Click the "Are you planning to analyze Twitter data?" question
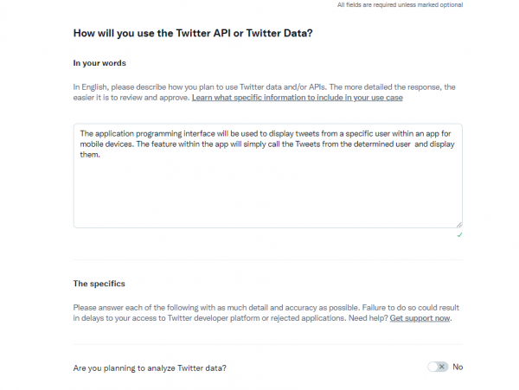 click(150, 368)
